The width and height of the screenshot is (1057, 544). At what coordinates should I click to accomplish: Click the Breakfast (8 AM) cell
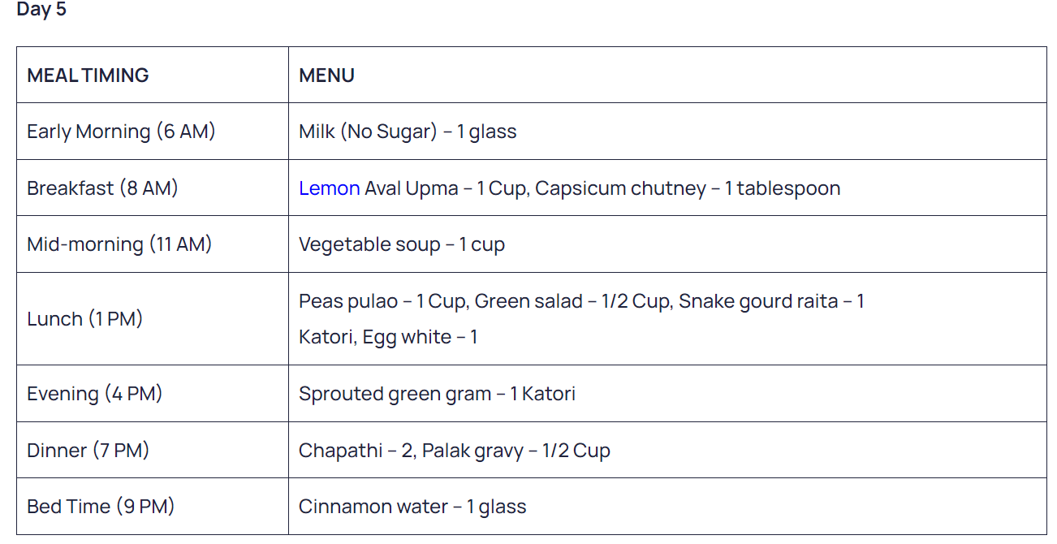point(153,188)
